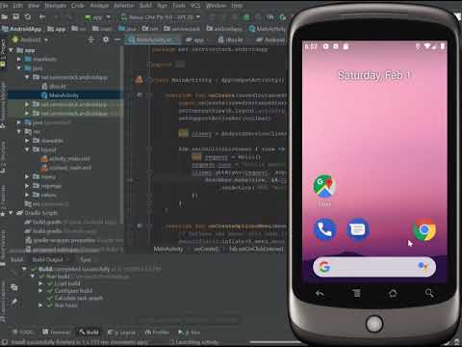This screenshot has height=347, width=462.
Task: Click the Open folder toolbar icon
Action: click(4, 16)
